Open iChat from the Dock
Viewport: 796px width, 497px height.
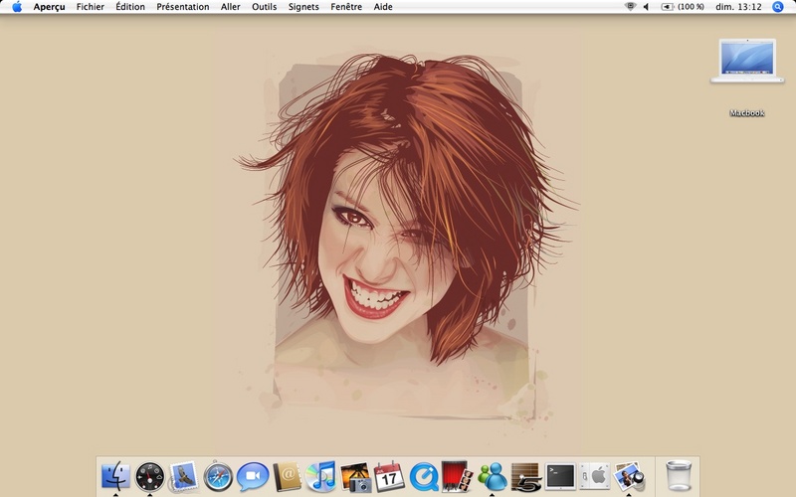click(x=253, y=477)
